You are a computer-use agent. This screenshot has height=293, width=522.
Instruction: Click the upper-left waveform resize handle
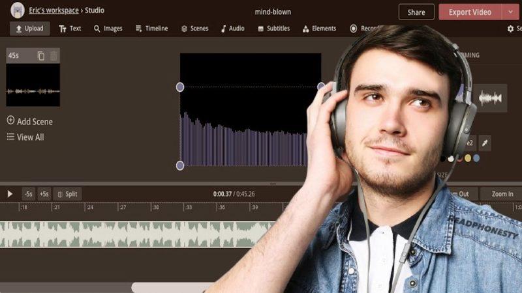point(180,87)
